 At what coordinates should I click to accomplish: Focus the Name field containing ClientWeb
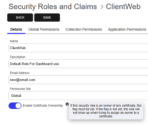point(78,48)
